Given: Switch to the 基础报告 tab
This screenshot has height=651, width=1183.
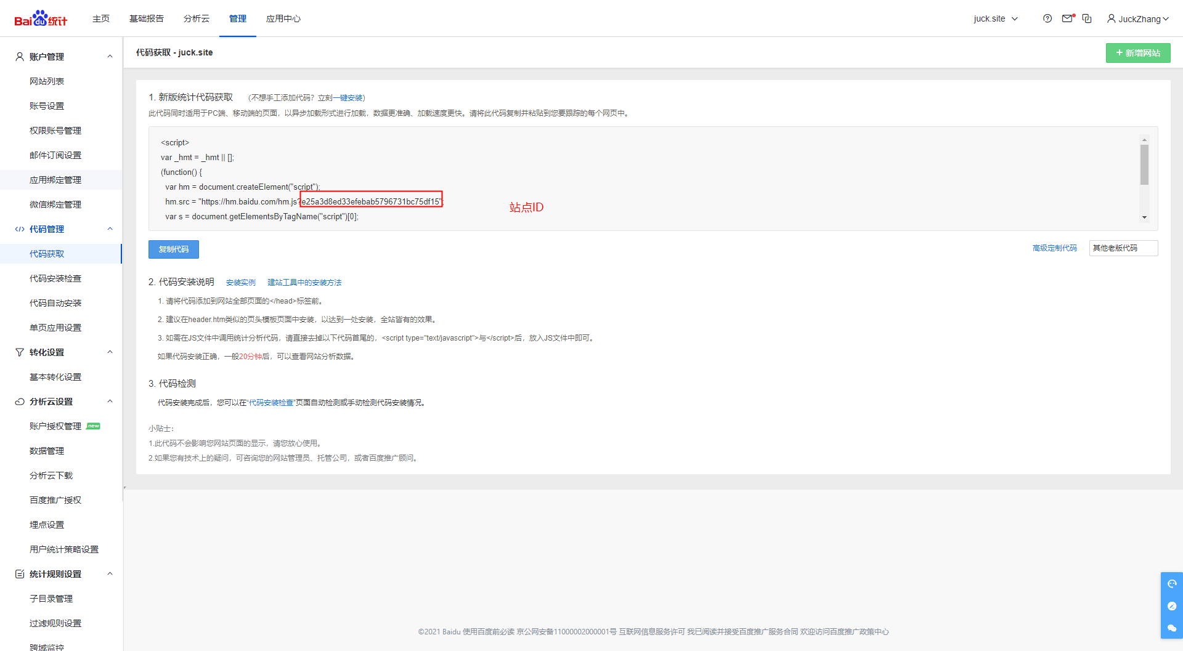Looking at the screenshot, I should coord(146,18).
